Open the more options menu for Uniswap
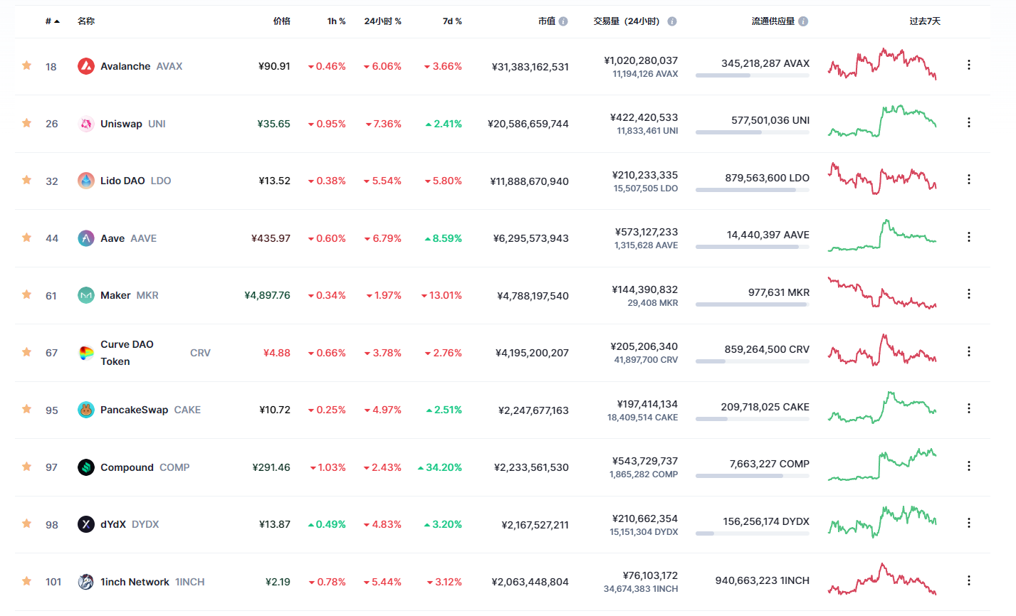This screenshot has height=616, width=1016. [x=968, y=122]
